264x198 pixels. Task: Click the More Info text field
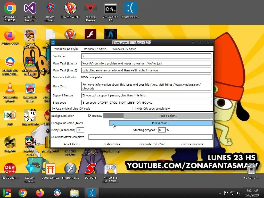click(x=146, y=86)
